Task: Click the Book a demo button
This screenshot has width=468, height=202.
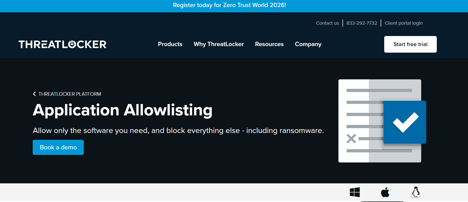Action: (x=58, y=147)
